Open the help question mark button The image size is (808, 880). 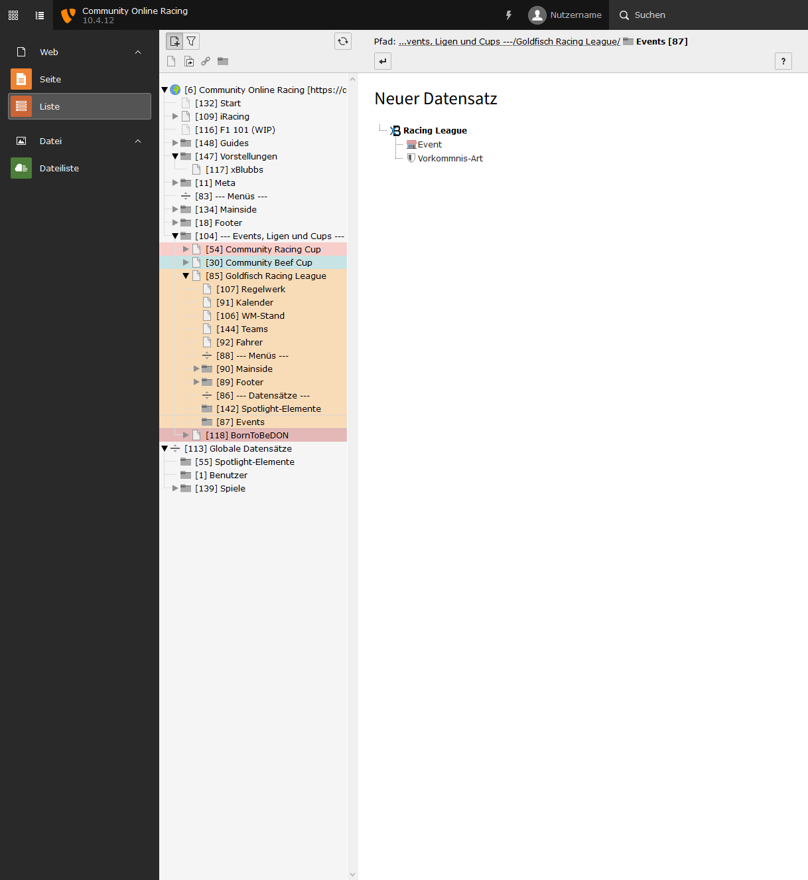coord(783,61)
